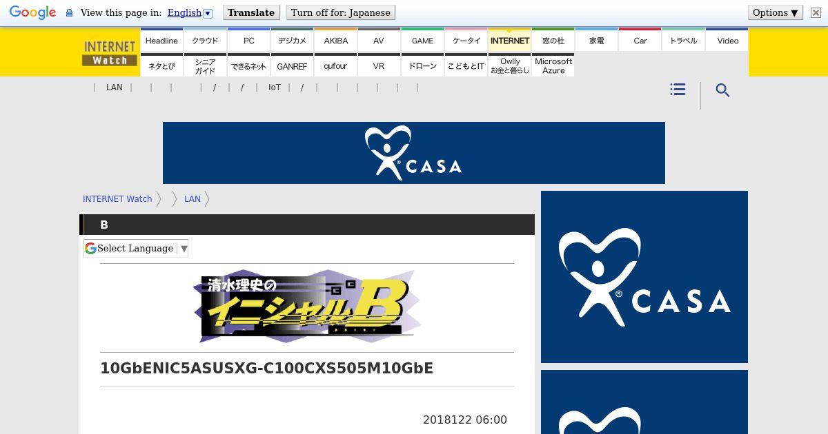This screenshot has height=434, width=828.
Task: Click the B section header bar
Action: tap(307, 225)
